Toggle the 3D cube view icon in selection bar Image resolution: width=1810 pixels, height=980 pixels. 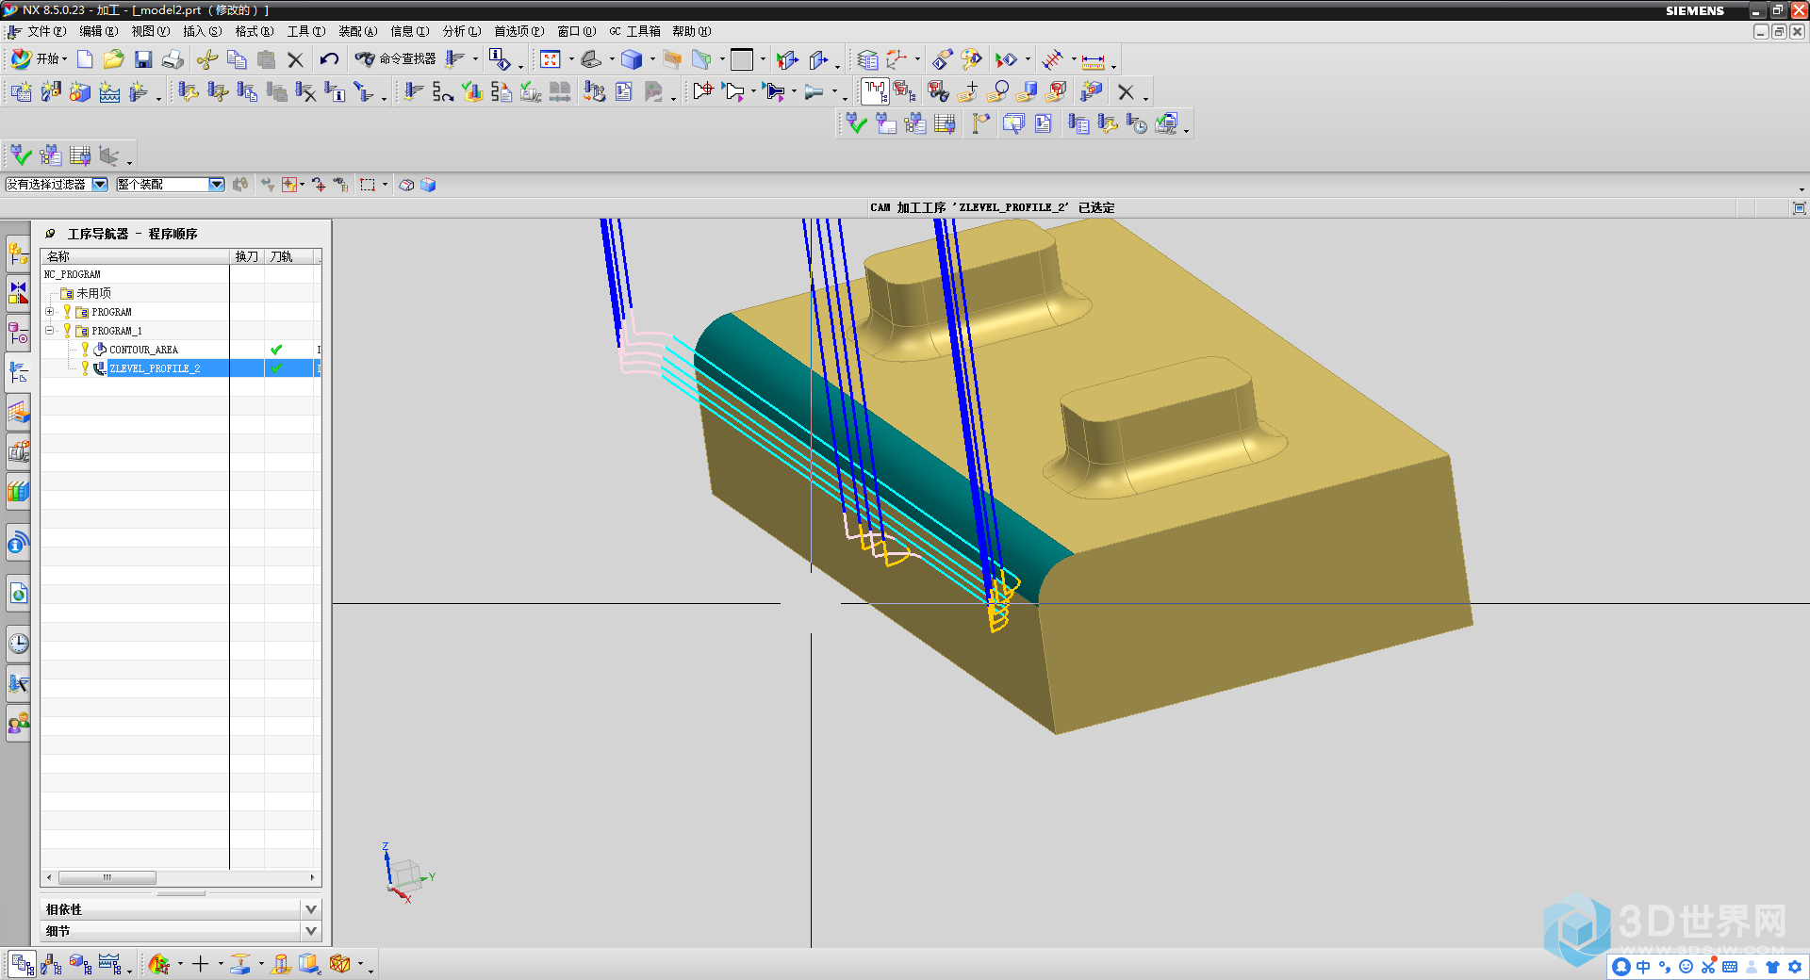click(428, 185)
